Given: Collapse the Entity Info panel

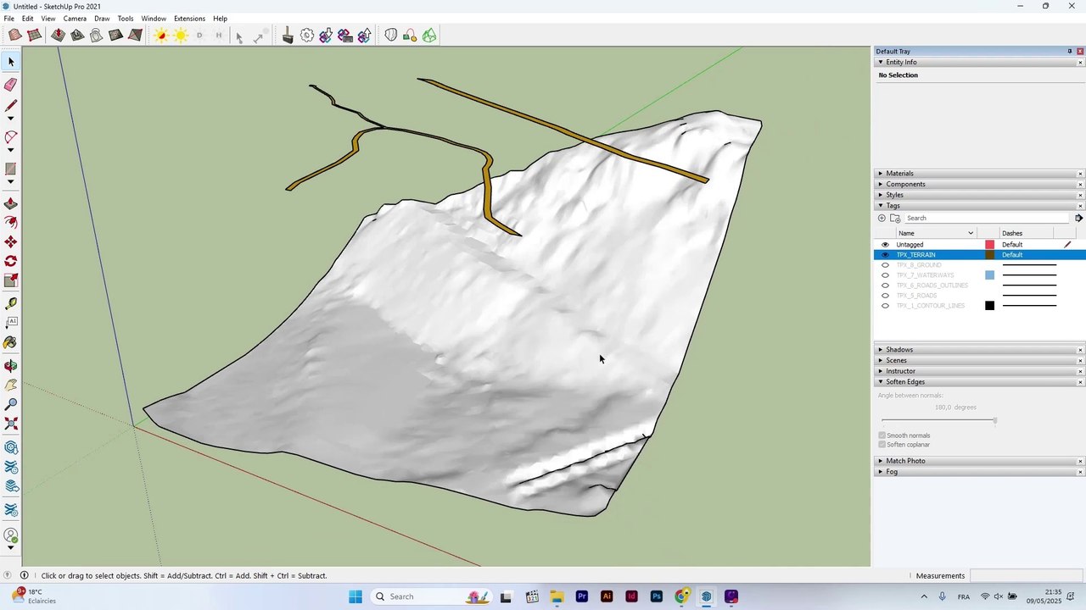Looking at the screenshot, I should click(x=881, y=62).
